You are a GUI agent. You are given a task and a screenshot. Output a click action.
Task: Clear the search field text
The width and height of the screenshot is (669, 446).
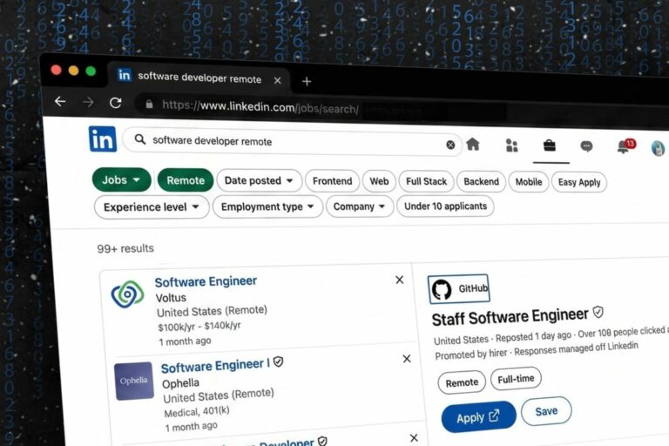point(450,145)
